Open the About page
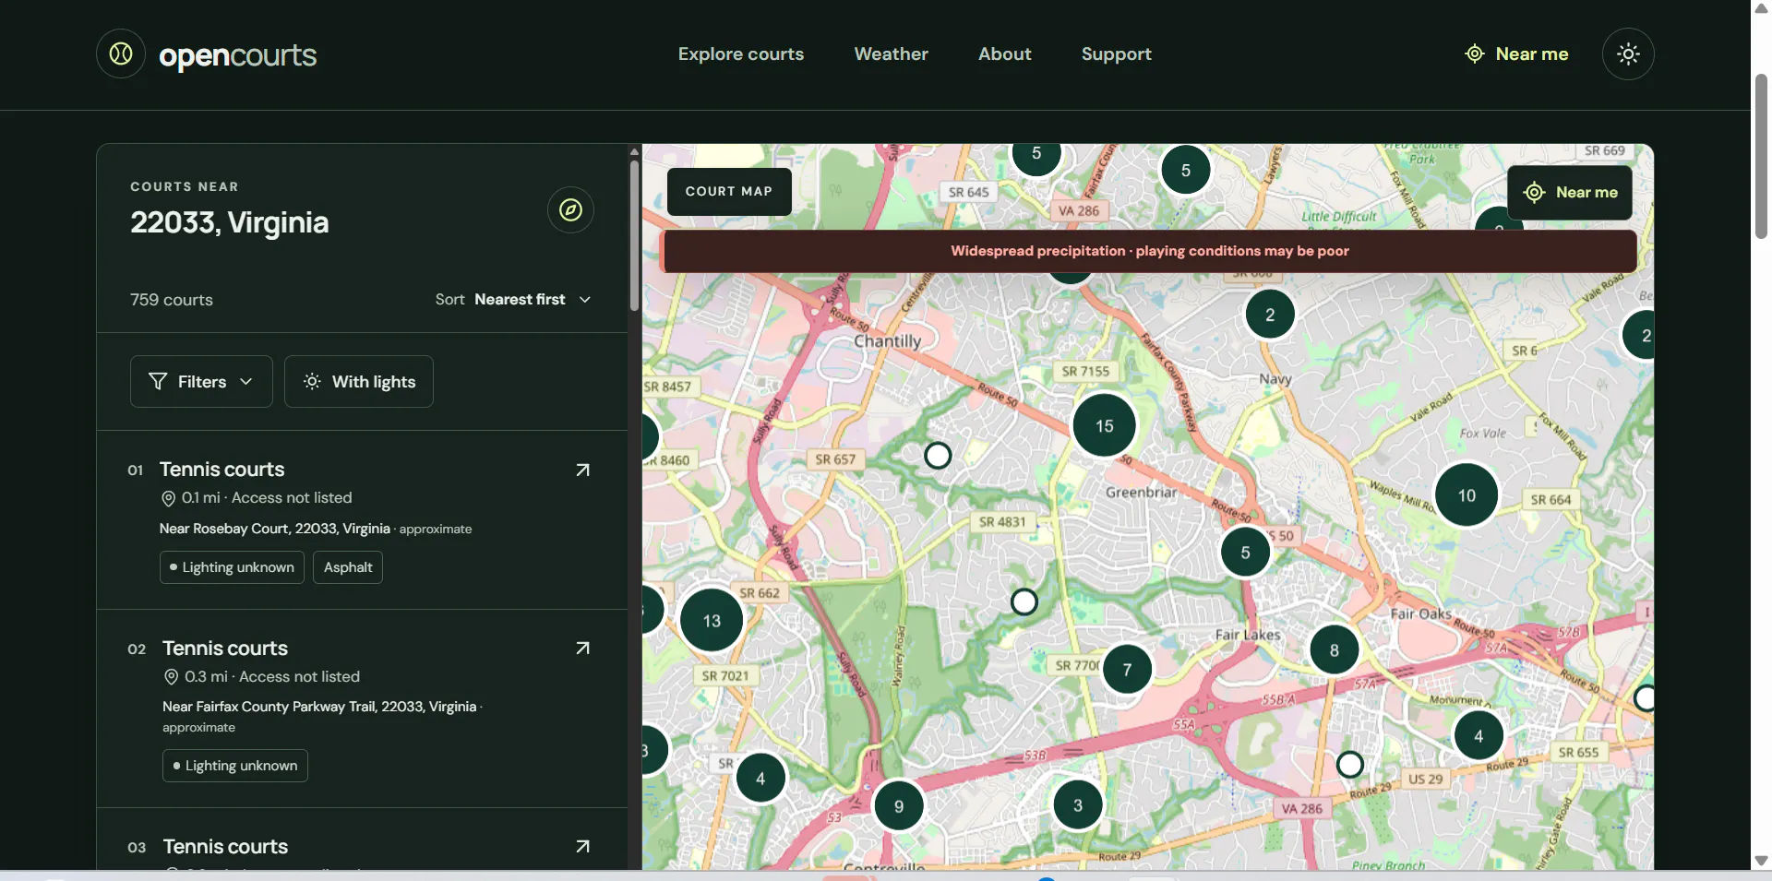The height and width of the screenshot is (881, 1772). pyautogui.click(x=1005, y=54)
